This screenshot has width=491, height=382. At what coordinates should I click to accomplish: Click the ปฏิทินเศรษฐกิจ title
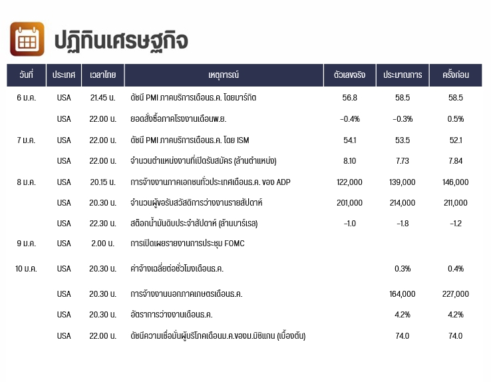pyautogui.click(x=121, y=41)
